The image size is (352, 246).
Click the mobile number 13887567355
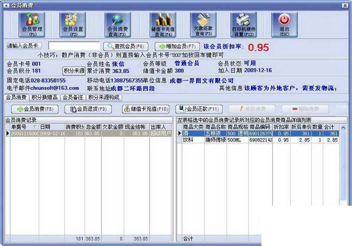click(127, 80)
